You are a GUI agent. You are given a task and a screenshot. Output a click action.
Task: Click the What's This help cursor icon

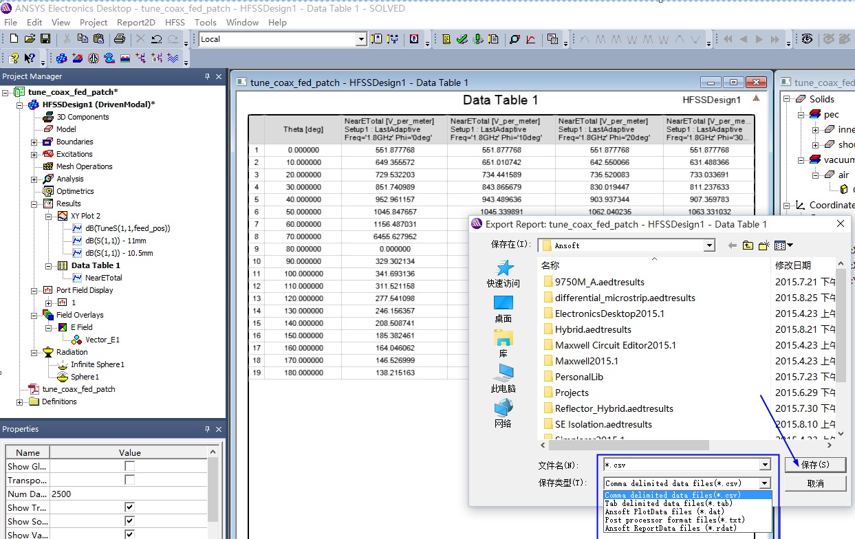point(30,58)
